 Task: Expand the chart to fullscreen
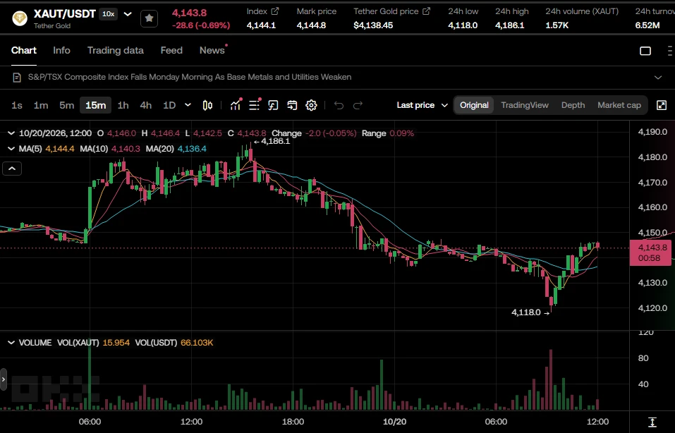click(662, 105)
